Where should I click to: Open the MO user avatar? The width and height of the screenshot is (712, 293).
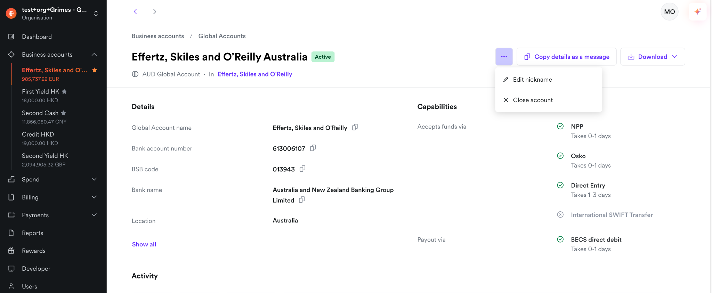click(669, 11)
